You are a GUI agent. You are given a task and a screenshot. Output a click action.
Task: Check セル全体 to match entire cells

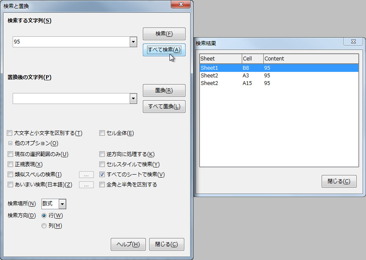point(102,133)
